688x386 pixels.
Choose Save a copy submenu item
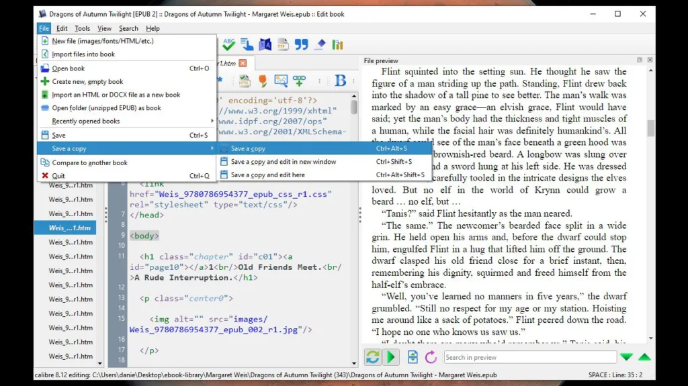325,148
